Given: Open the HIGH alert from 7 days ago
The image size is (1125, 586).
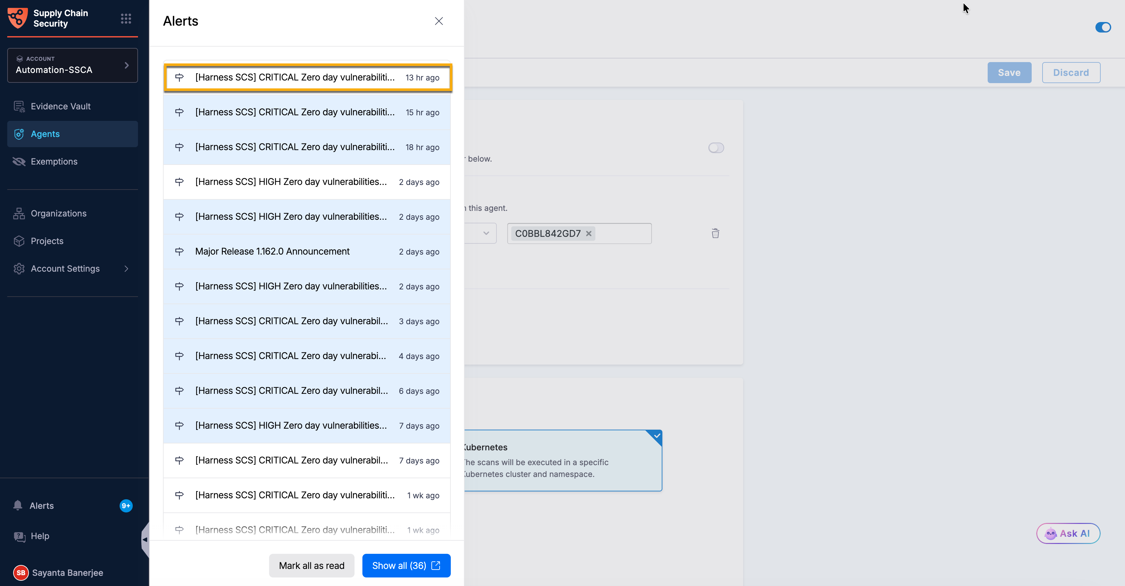Looking at the screenshot, I should 307,426.
